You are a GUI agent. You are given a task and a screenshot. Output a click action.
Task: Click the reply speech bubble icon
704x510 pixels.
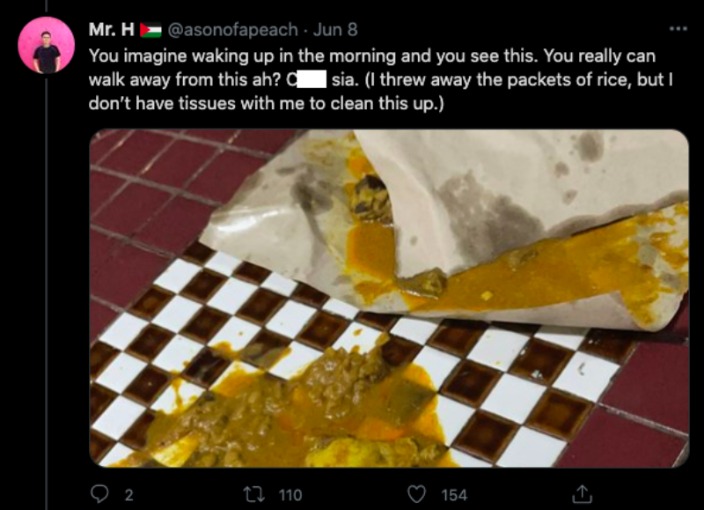point(101,494)
